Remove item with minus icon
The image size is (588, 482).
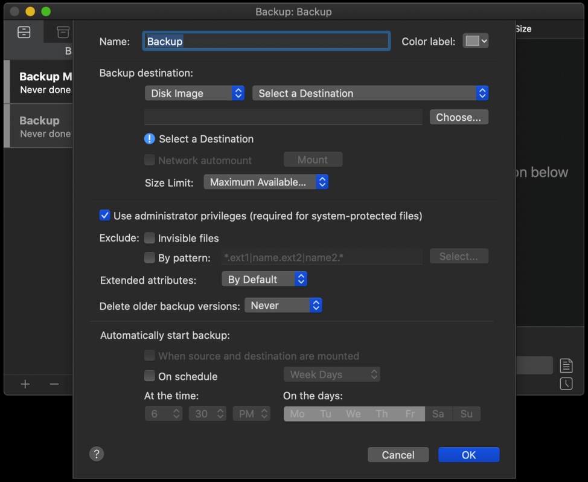54,384
